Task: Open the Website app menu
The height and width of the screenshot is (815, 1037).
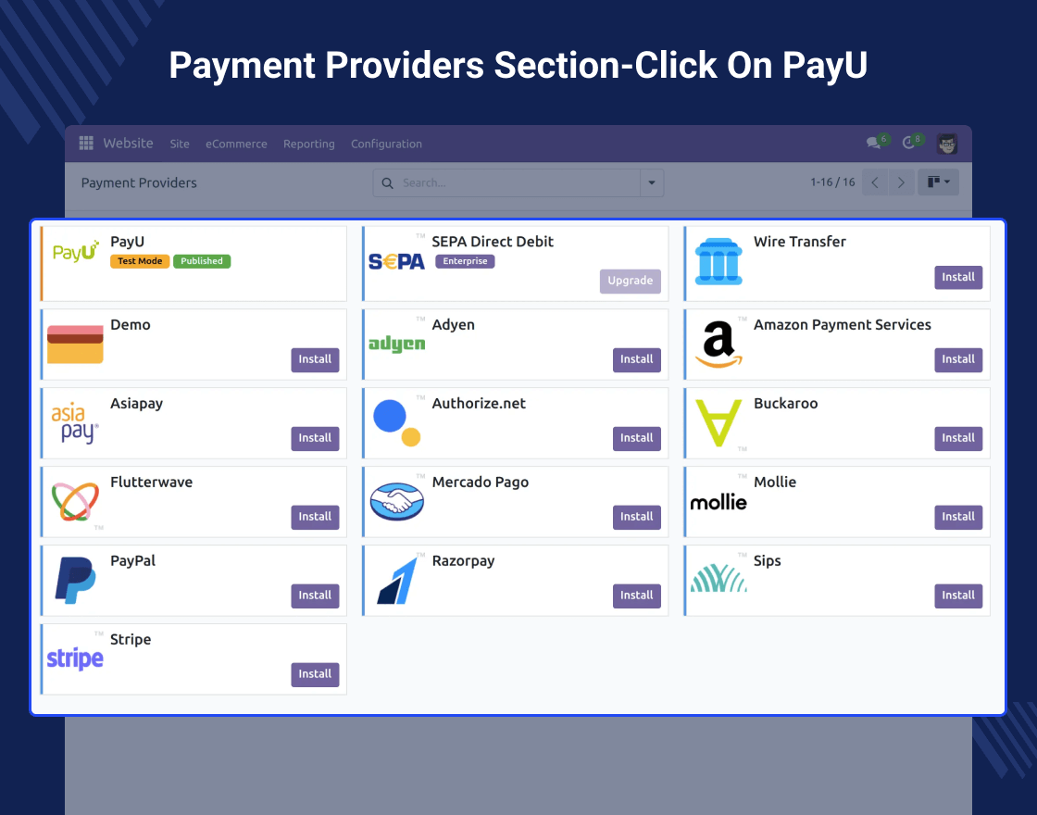Action: click(129, 143)
